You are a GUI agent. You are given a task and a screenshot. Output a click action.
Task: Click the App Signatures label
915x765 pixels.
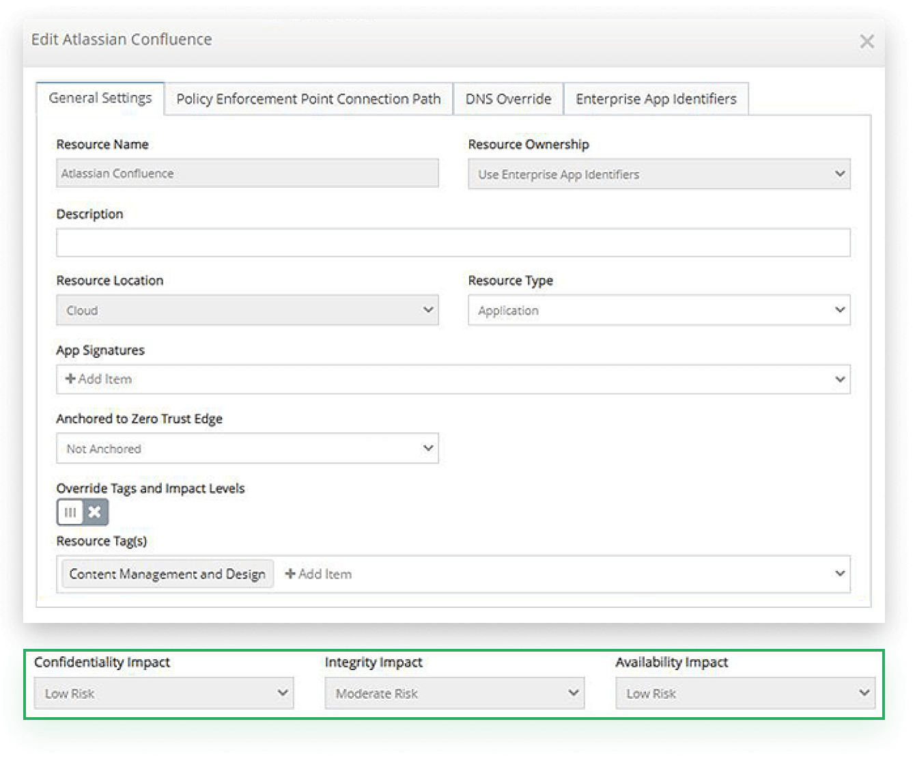tap(100, 350)
